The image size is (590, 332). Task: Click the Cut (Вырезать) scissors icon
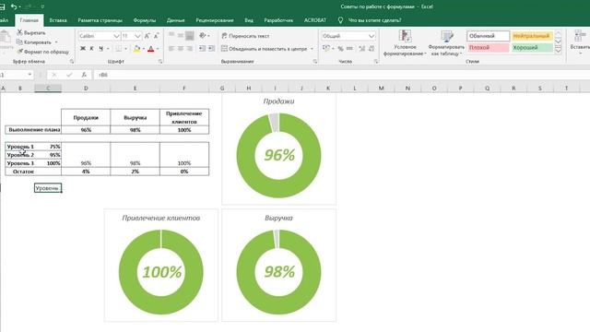click(x=19, y=33)
